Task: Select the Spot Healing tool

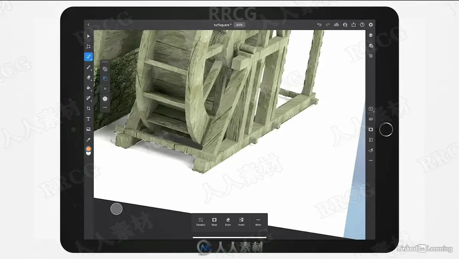Action: click(88, 98)
